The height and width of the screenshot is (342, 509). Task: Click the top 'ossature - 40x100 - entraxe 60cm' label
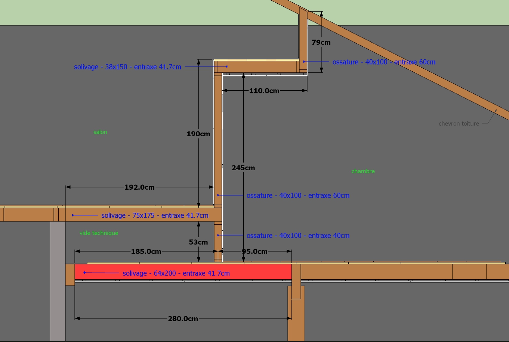tap(384, 62)
